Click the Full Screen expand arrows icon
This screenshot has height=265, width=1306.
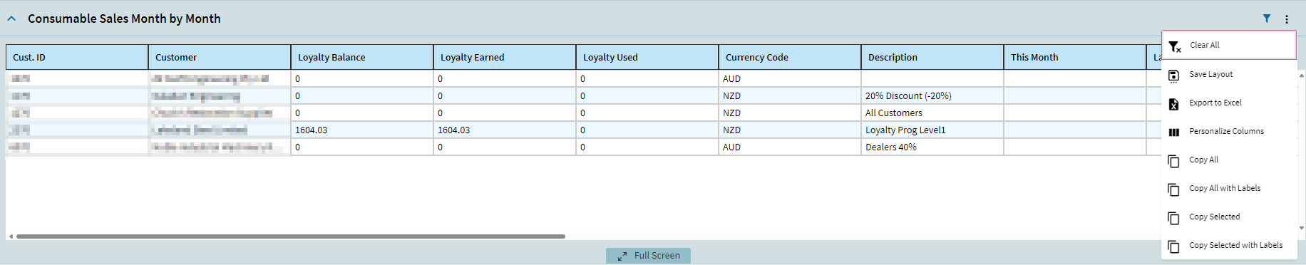(x=622, y=256)
